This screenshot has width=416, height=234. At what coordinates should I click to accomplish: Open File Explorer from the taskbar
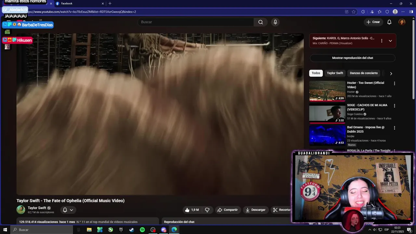(x=89, y=230)
